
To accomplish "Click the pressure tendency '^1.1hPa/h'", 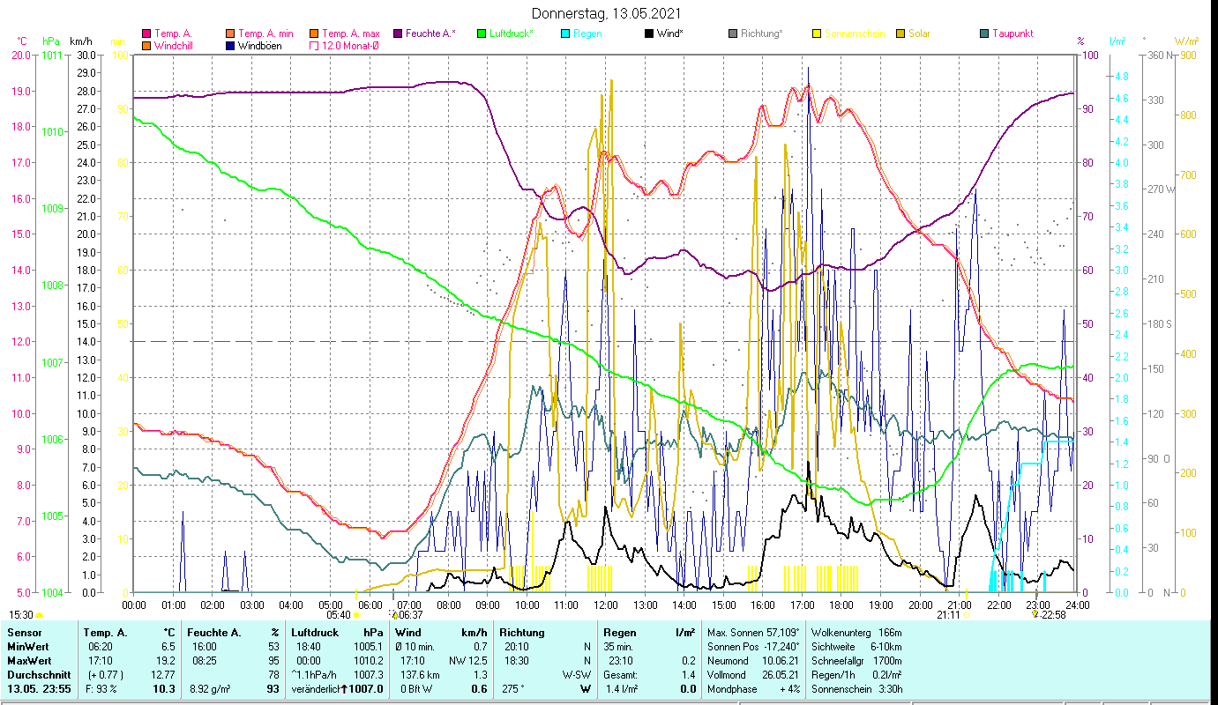I will 316,675.
